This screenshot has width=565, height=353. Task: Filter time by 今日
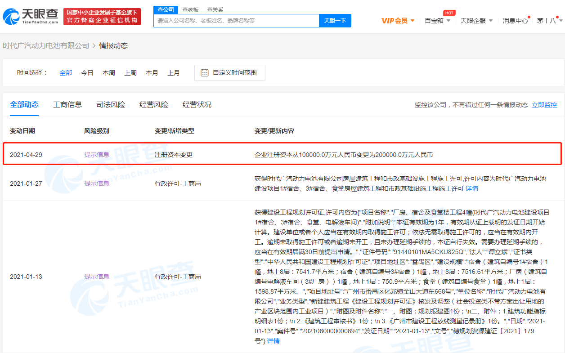[x=87, y=73]
